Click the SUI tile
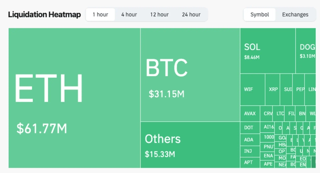Image resolution: width=320 pixels, height=173 pixels. tap(286, 90)
